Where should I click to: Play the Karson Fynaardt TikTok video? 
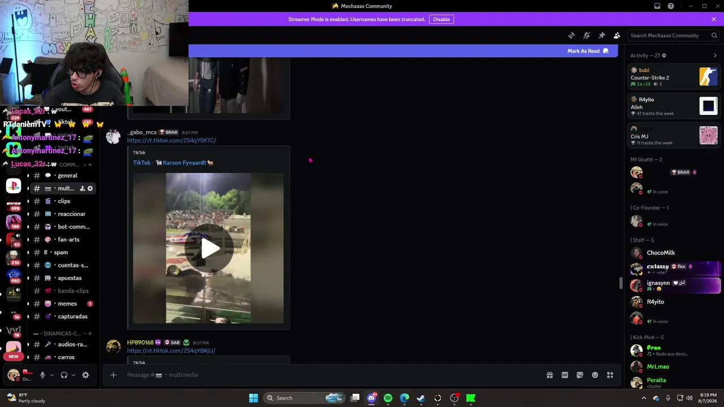[208, 248]
